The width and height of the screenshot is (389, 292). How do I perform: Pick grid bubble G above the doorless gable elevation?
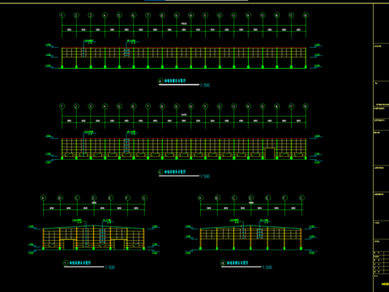(x=301, y=198)
